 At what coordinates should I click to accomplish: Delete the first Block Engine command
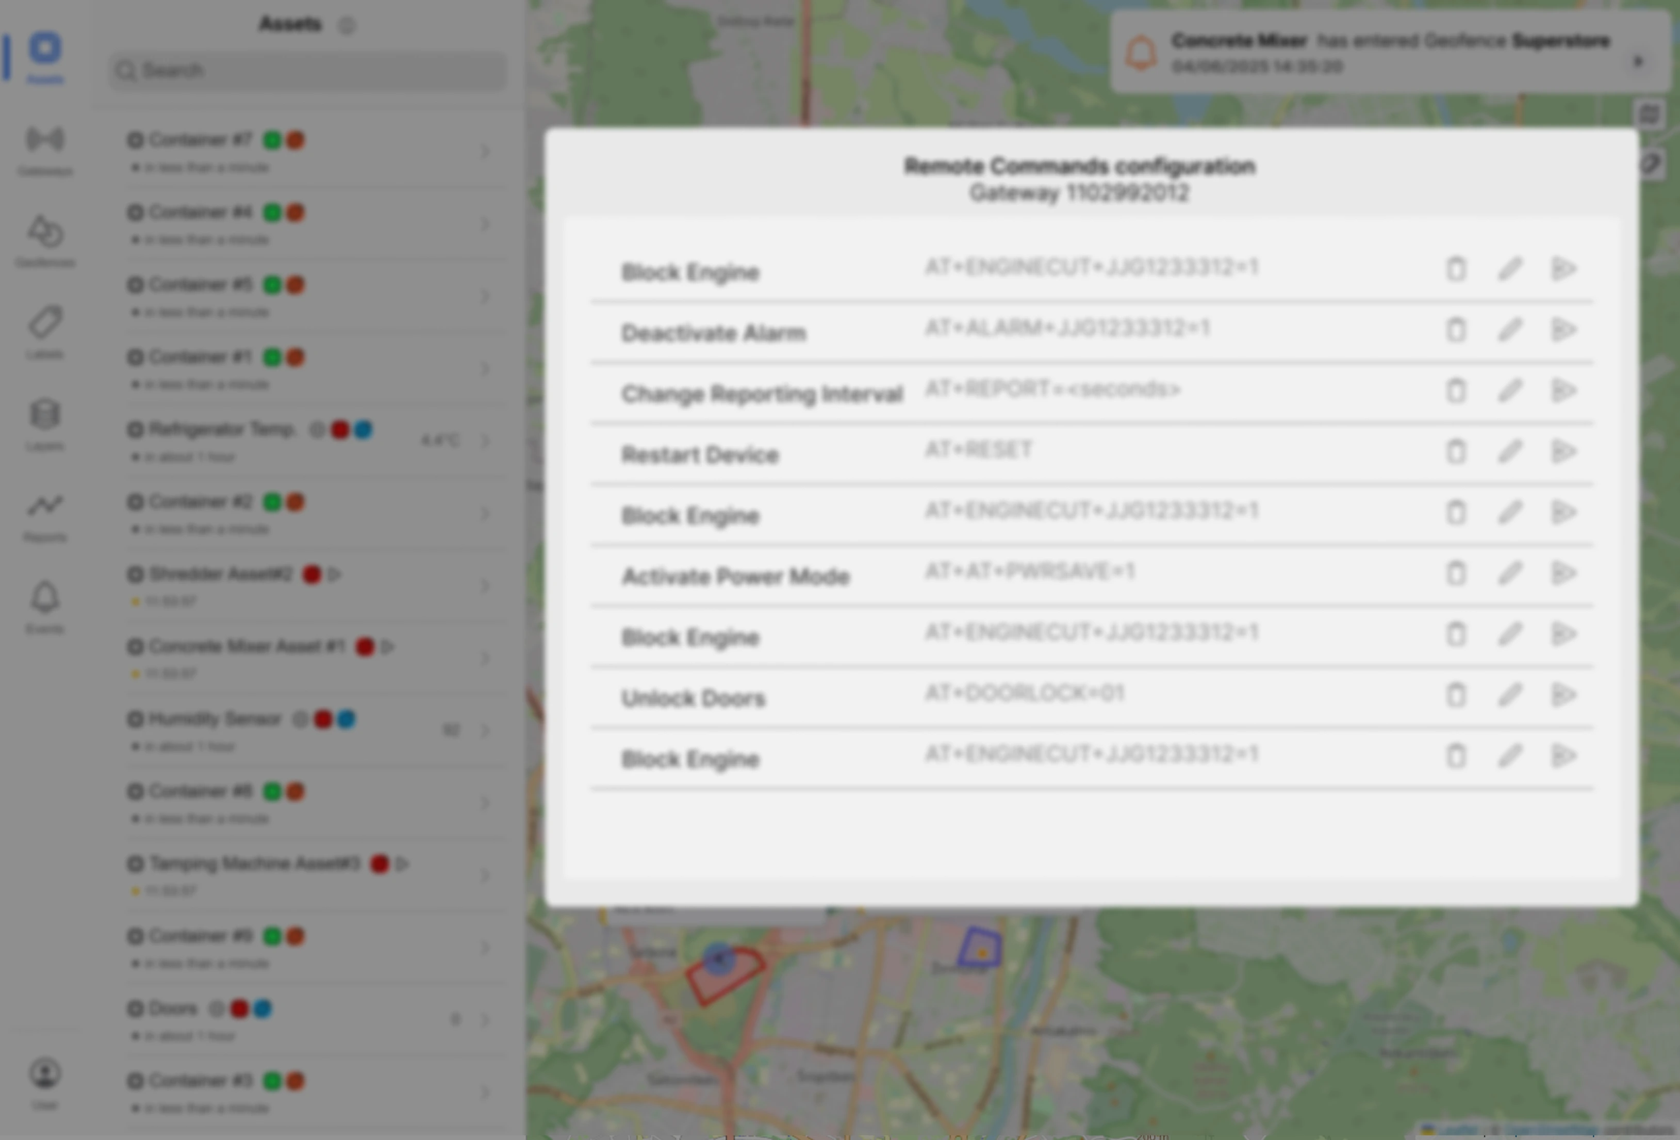click(1456, 268)
